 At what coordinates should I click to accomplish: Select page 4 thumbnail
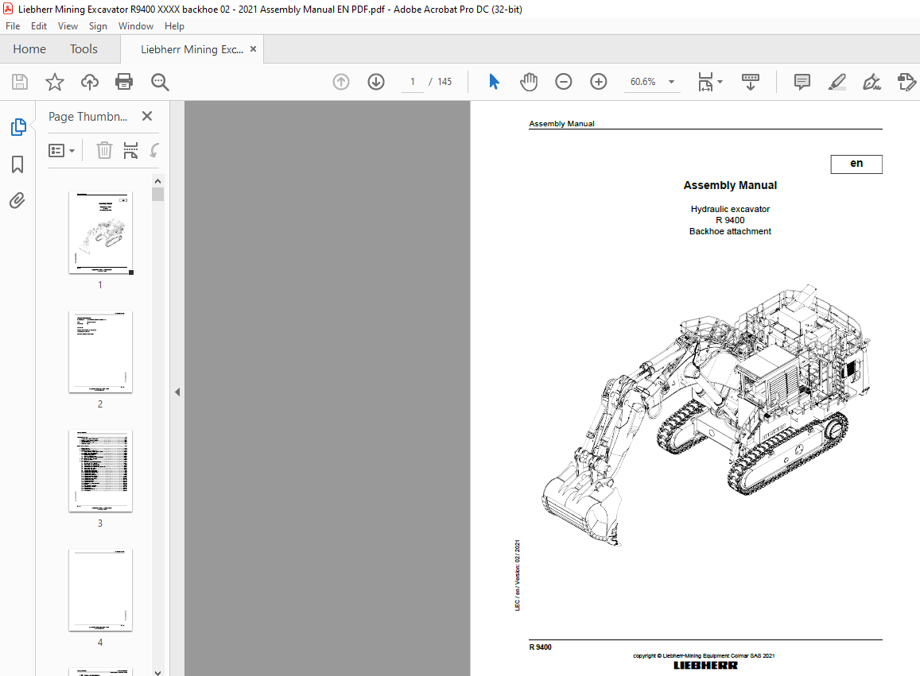click(100, 590)
